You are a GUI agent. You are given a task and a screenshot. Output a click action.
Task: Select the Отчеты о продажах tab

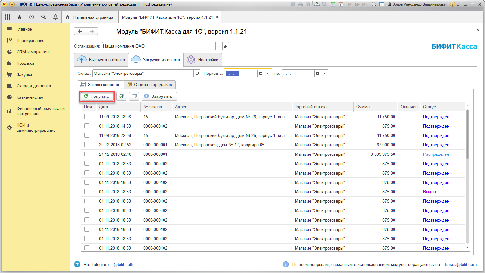point(150,85)
